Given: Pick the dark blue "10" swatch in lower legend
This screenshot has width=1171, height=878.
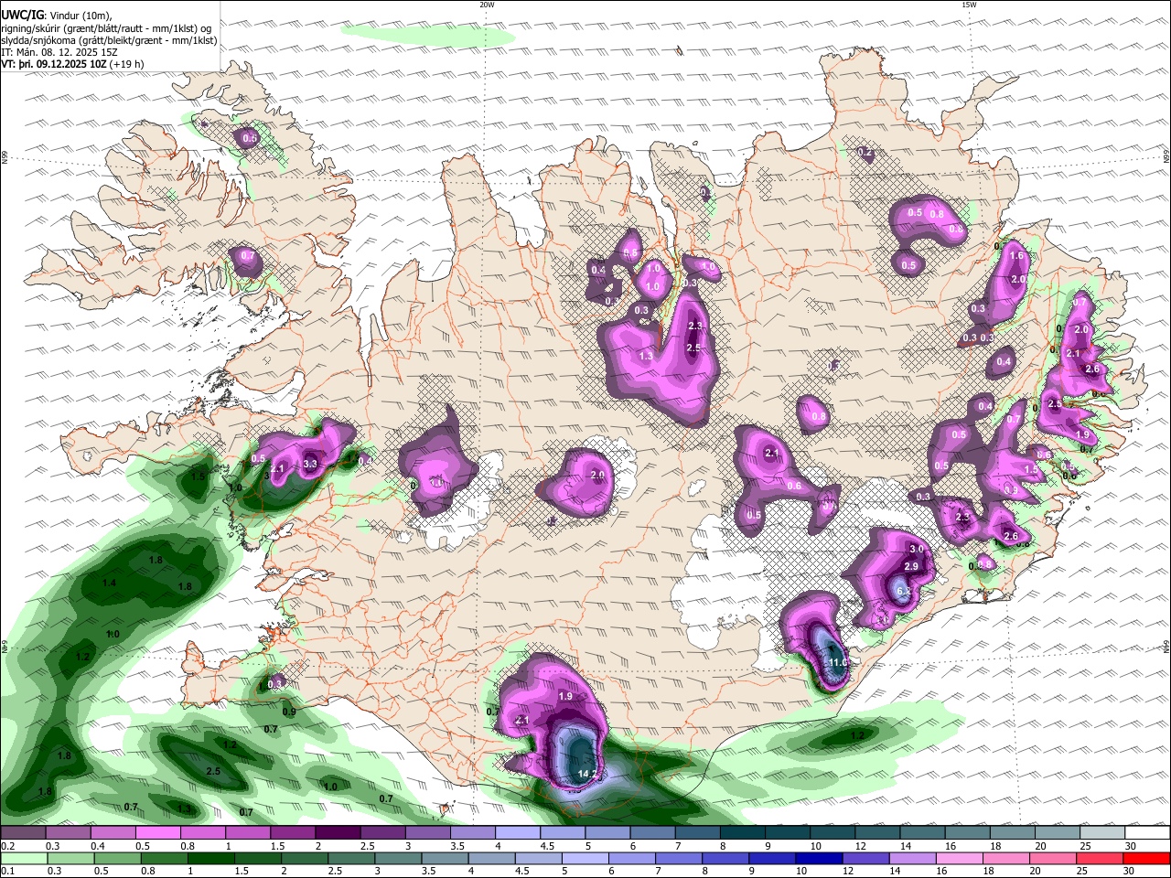Looking at the screenshot, I should click(817, 858).
